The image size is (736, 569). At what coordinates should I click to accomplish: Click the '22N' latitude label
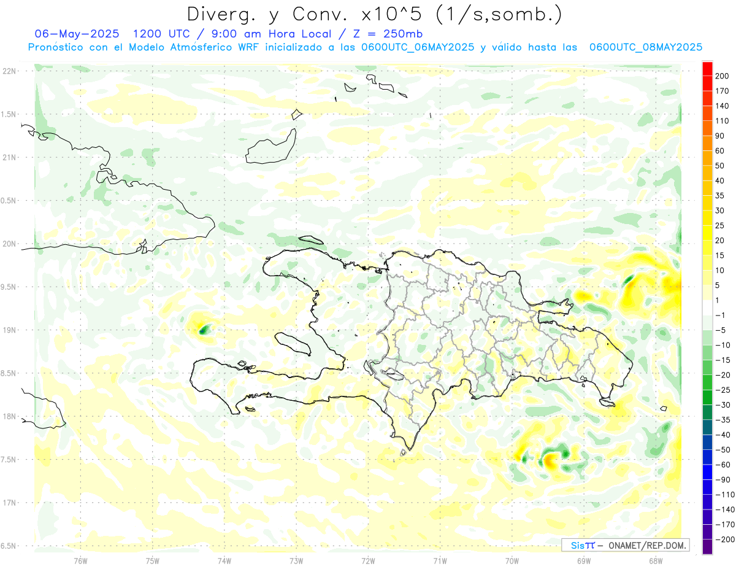click(x=9, y=71)
